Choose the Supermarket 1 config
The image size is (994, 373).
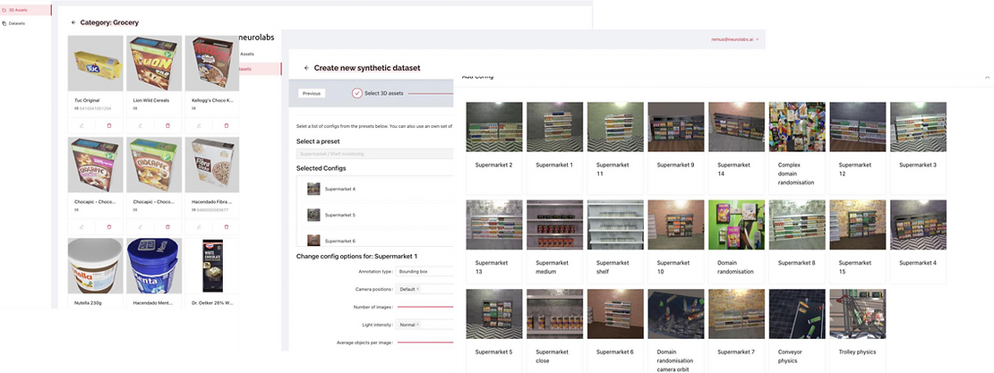554,148
